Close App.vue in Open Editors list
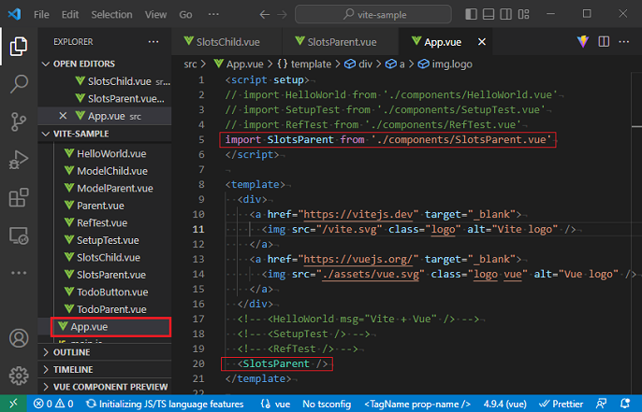642x412 pixels. click(63, 116)
